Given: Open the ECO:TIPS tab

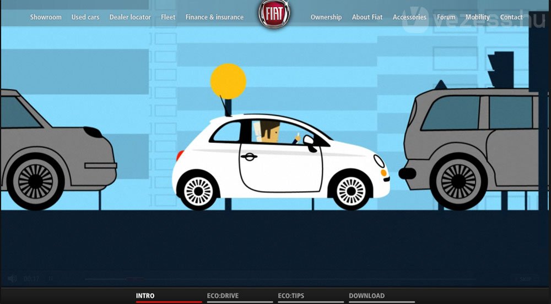Looking at the screenshot, I should coord(291,296).
